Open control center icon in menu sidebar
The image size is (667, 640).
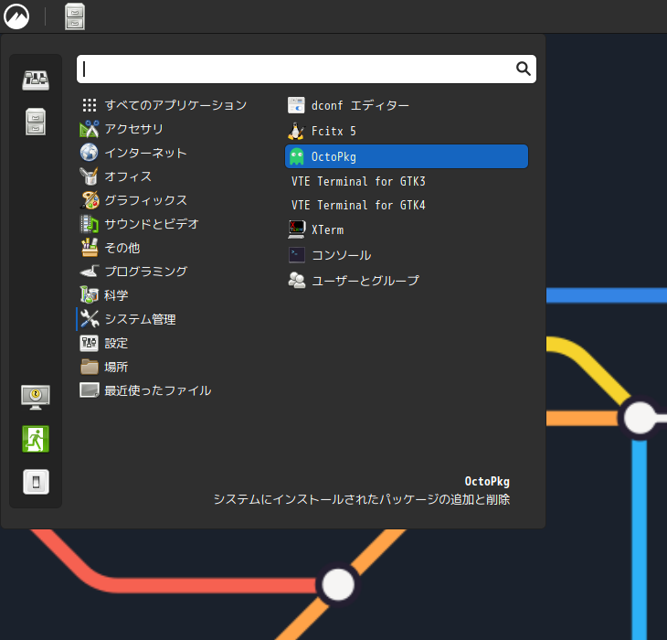pos(36,80)
